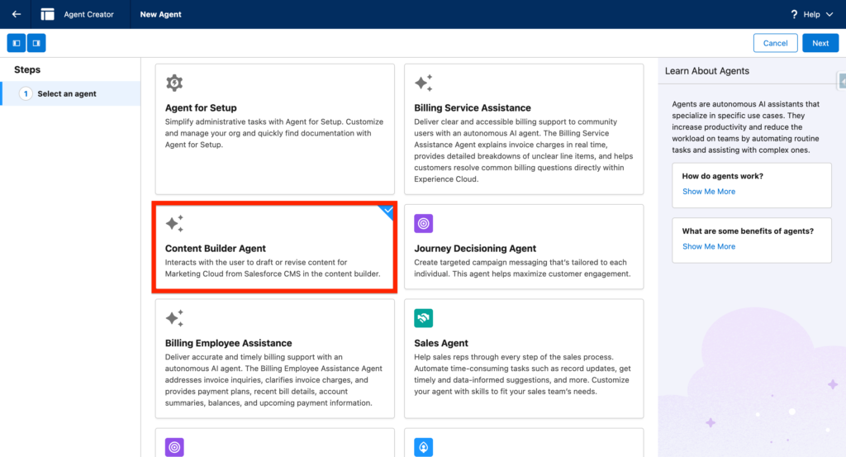Click the purple Journey Decisioning Agent icon
846x457 pixels.
pos(423,223)
